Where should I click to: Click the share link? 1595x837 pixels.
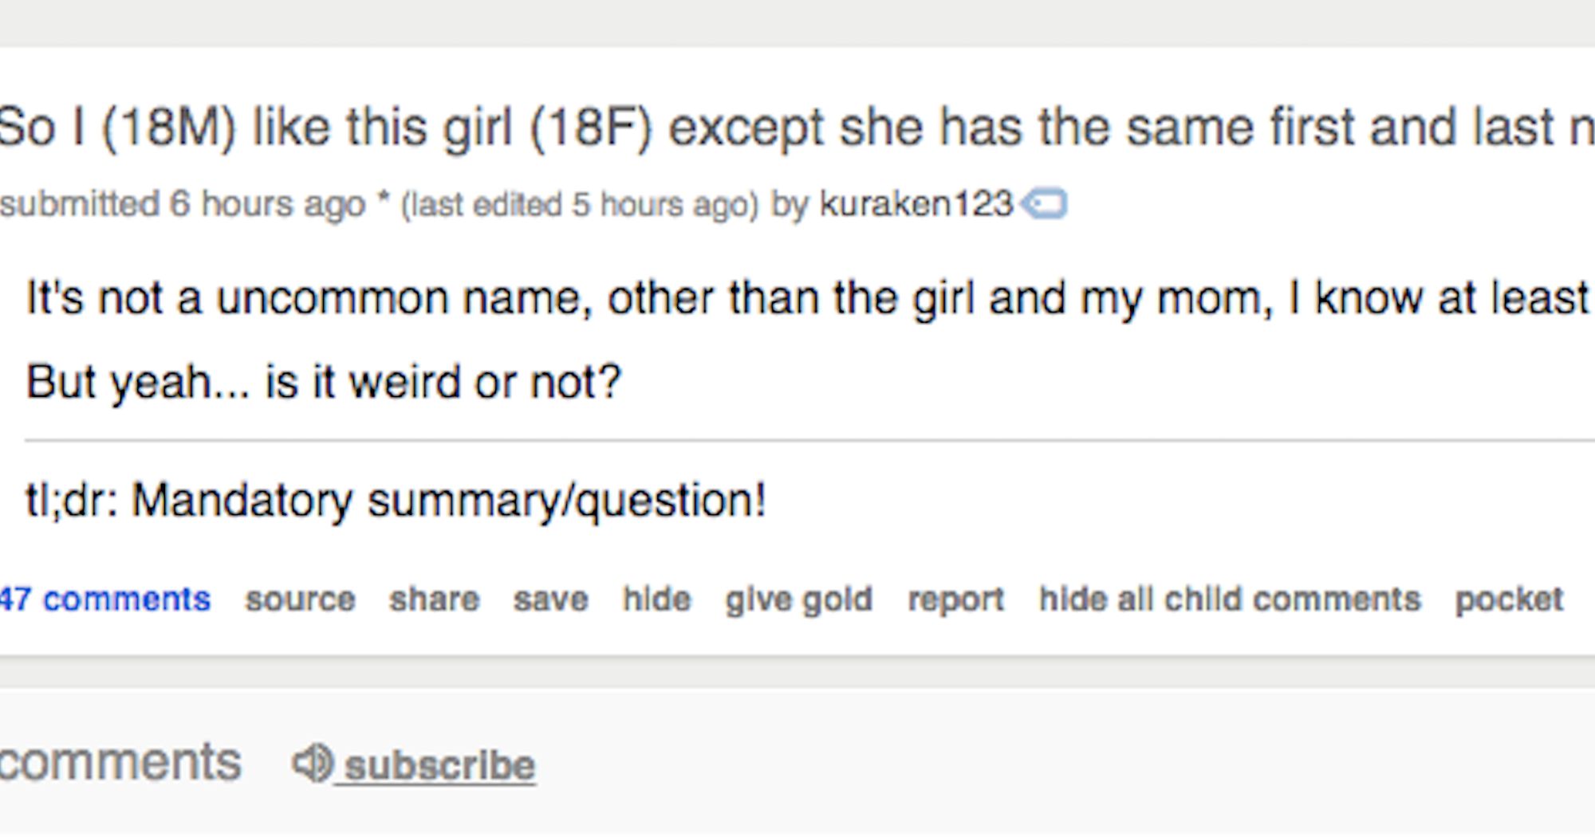[435, 599]
